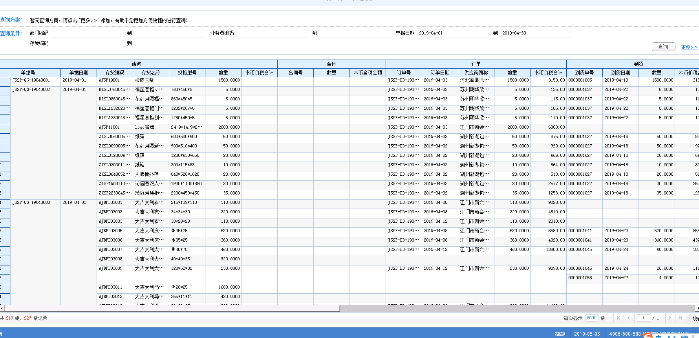Go to first page of results
Image resolution: width=699 pixels, height=338 pixels.
click(x=618, y=318)
